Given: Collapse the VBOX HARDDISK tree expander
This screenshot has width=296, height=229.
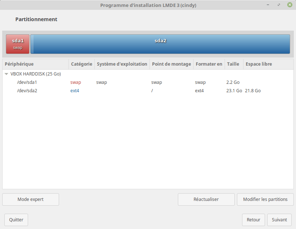Looking at the screenshot, I should [7, 74].
